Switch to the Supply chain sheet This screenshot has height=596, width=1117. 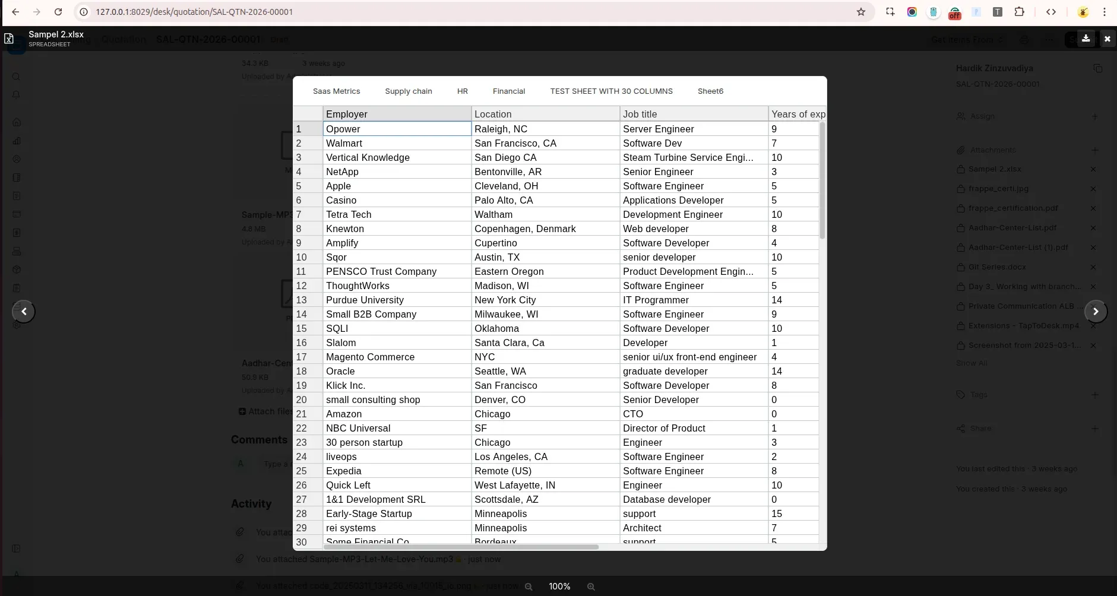pyautogui.click(x=409, y=91)
